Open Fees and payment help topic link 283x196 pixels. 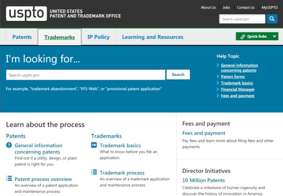(237, 96)
